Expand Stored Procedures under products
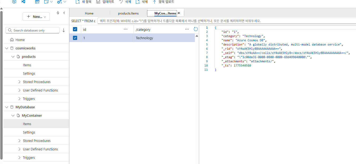 pos(19,82)
